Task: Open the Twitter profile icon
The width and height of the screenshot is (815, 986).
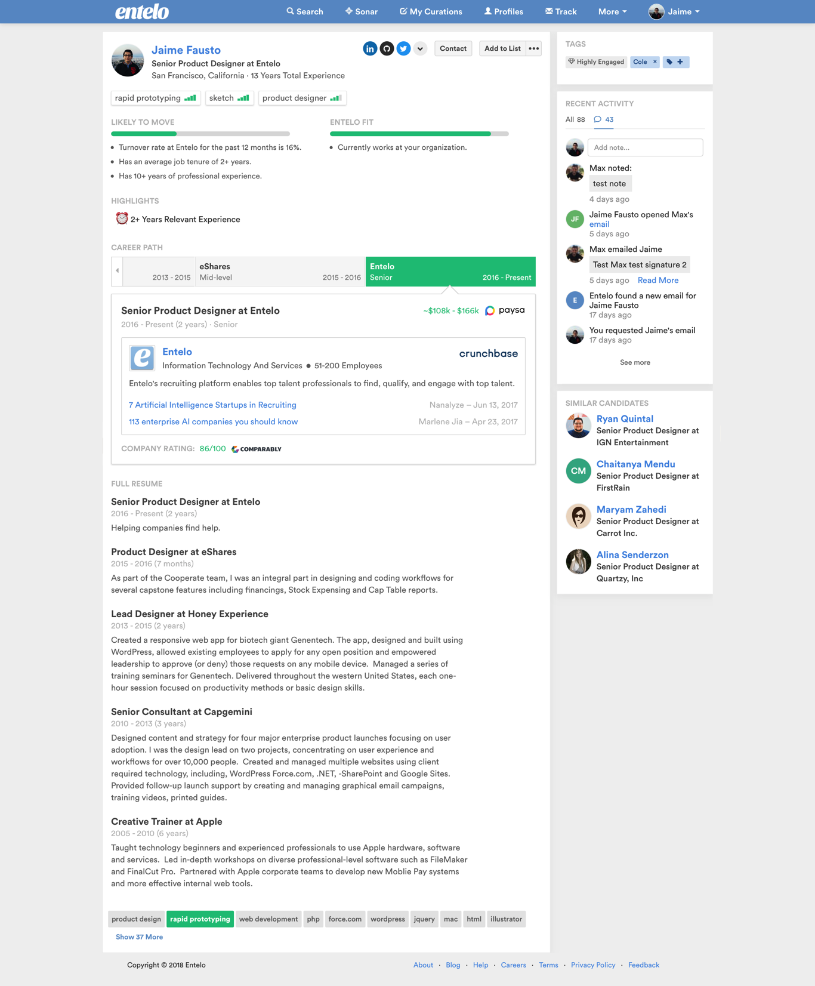Action: [403, 49]
